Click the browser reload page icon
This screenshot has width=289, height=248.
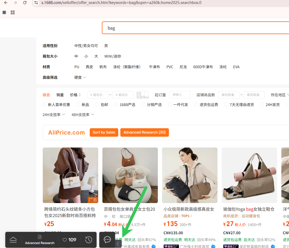(x=25, y=3)
